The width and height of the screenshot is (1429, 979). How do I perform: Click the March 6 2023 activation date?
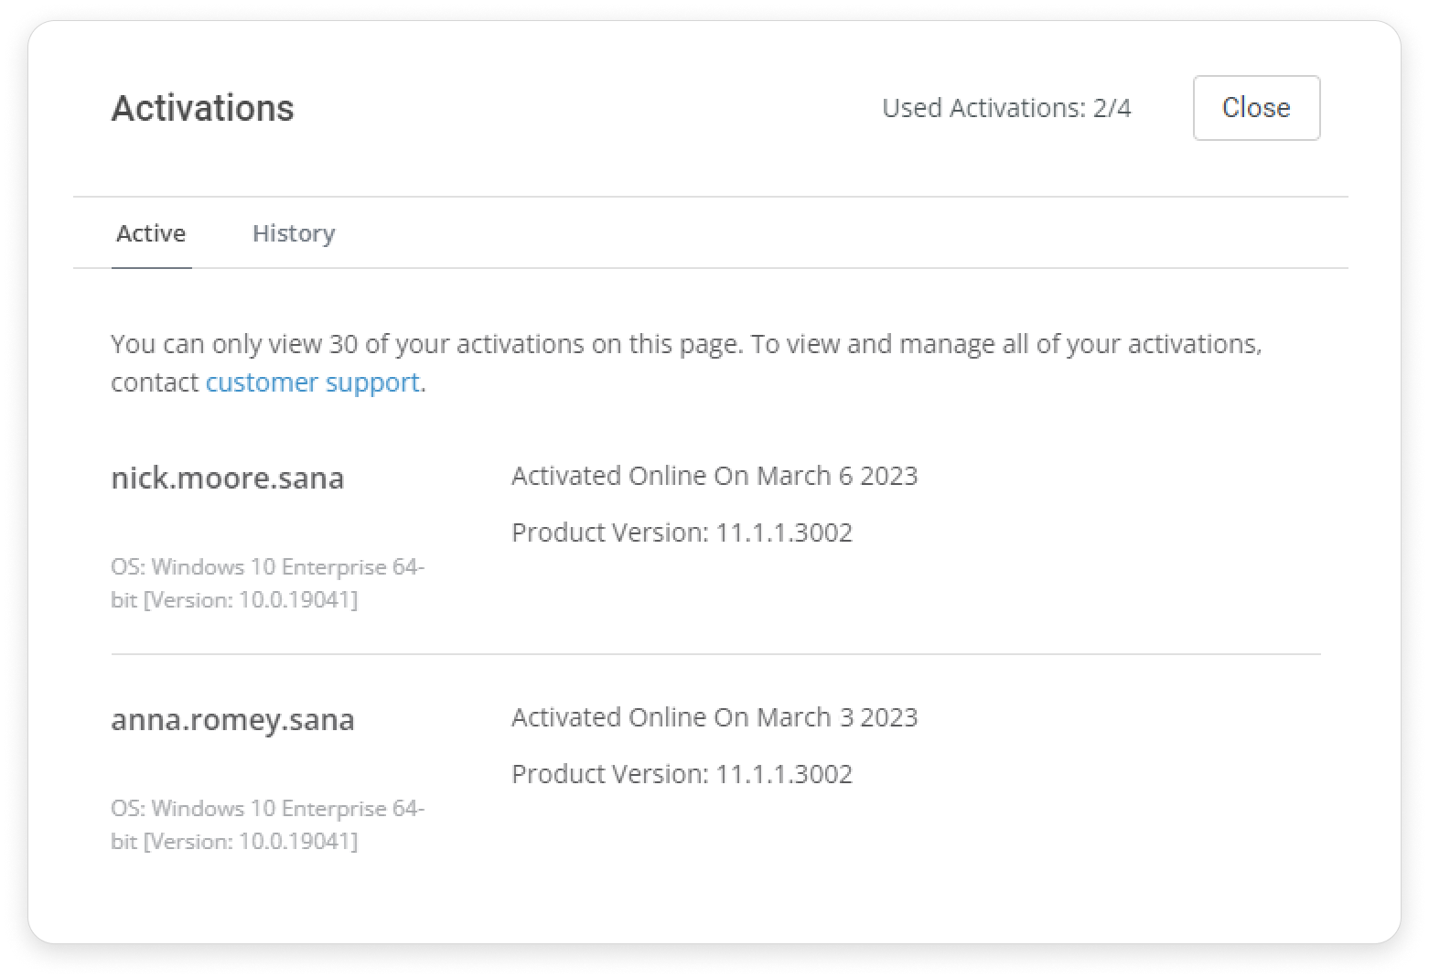click(x=714, y=475)
